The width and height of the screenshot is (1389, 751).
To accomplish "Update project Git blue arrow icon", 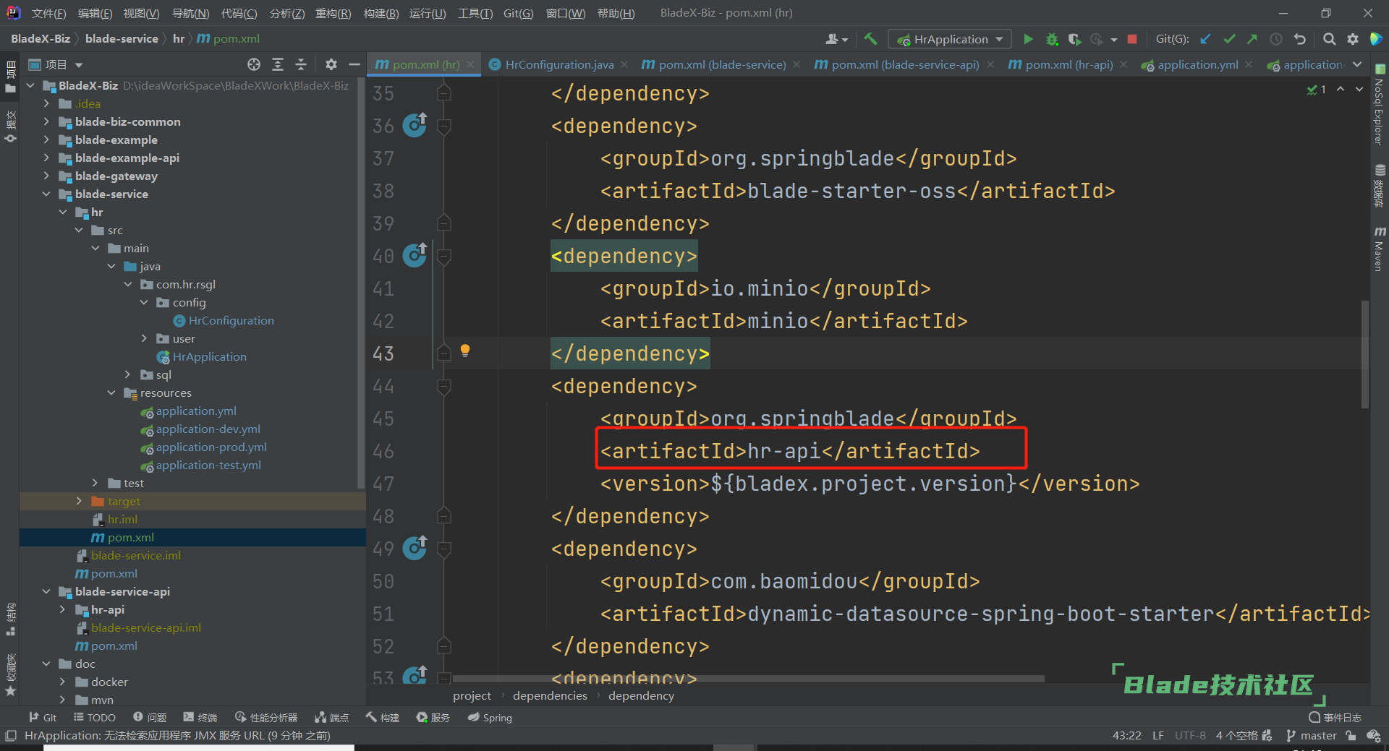I will click(x=1205, y=39).
